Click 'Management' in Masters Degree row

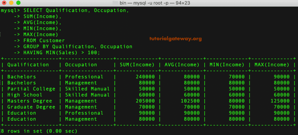pos(81,101)
